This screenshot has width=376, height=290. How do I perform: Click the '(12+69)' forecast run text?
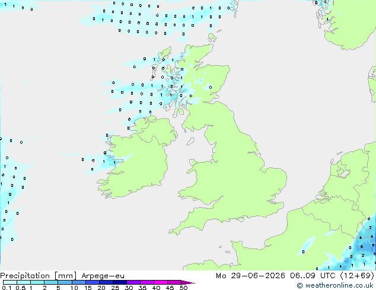point(357,276)
